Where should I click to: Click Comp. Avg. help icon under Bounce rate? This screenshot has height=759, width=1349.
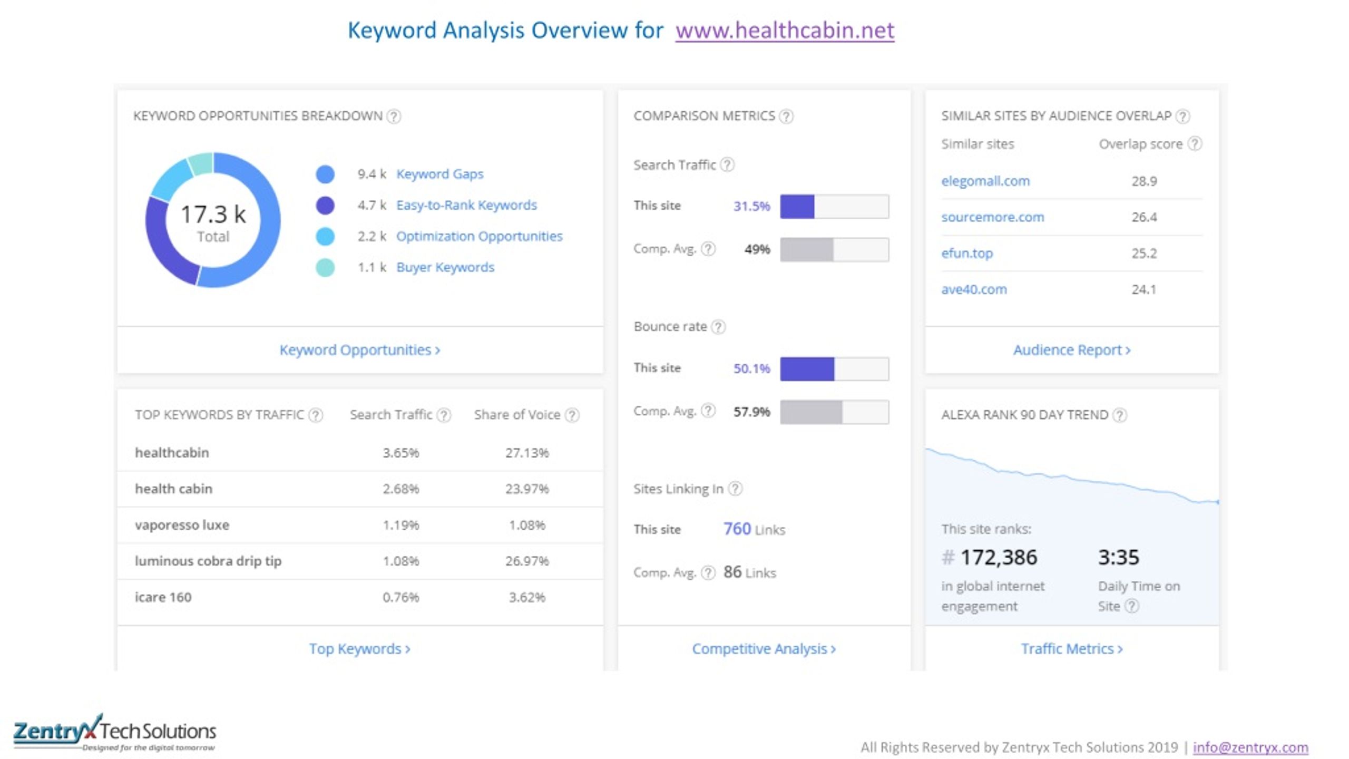click(x=709, y=411)
